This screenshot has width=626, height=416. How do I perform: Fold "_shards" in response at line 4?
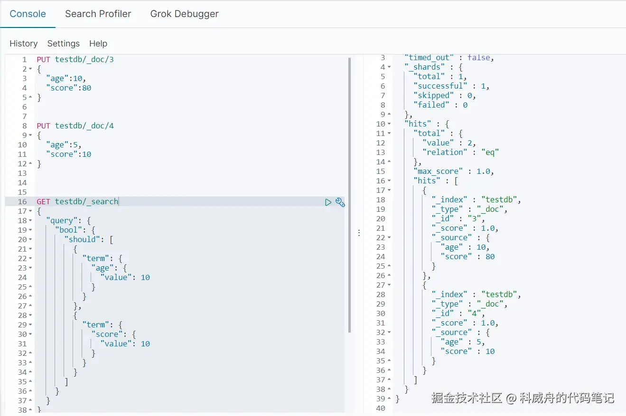[x=389, y=67]
